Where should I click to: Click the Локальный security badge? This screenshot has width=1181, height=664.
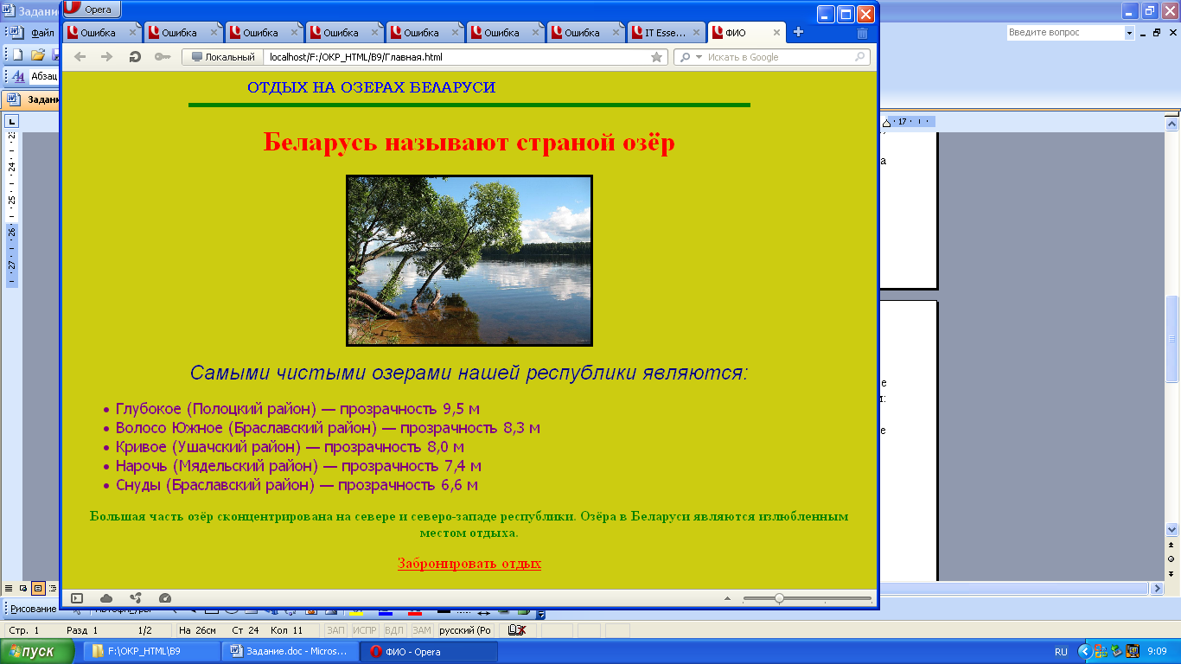point(223,57)
